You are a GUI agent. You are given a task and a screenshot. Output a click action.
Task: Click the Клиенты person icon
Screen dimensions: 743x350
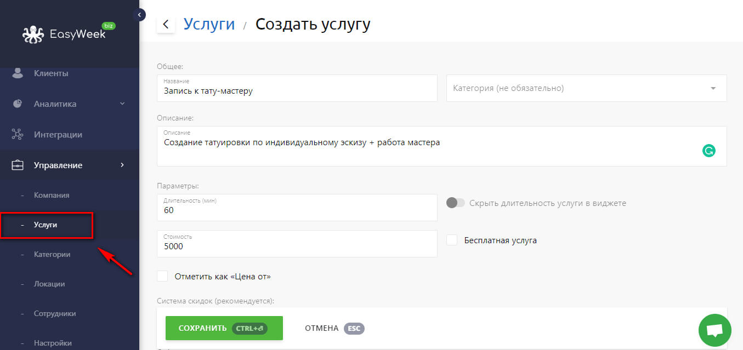[x=18, y=73]
